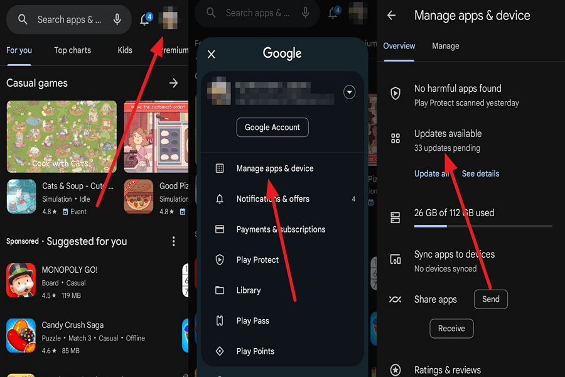
Task: Click See details link
Action: pos(480,173)
